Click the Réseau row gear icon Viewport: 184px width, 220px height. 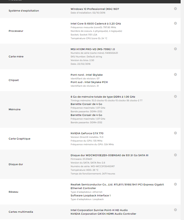[175, 184]
